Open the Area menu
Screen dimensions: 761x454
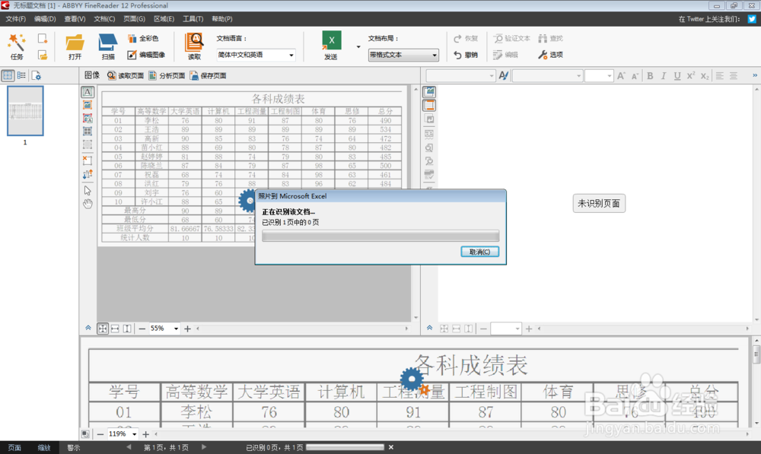(x=164, y=19)
